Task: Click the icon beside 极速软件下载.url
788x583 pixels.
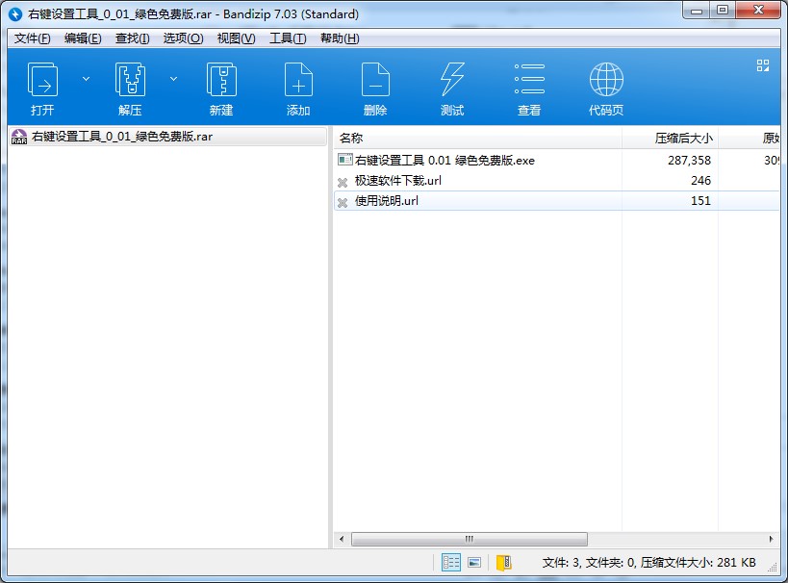Action: (343, 182)
